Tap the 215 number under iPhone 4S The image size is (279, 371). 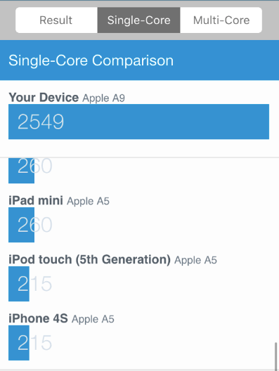(x=34, y=342)
